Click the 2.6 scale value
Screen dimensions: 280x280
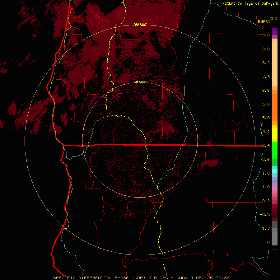[x=266, y=160]
